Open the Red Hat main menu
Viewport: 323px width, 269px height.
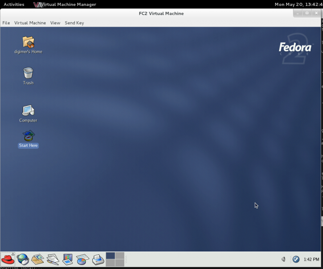coord(8,259)
